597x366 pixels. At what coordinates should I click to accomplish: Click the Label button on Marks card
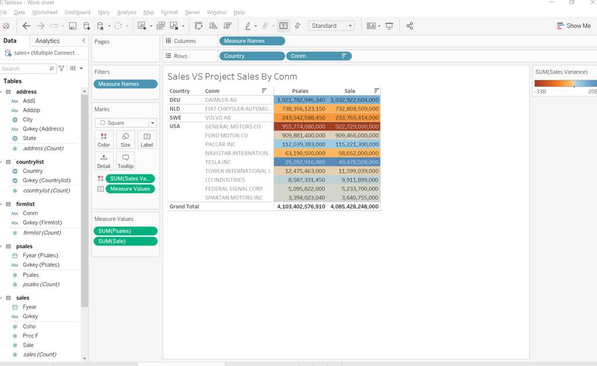[x=147, y=140]
